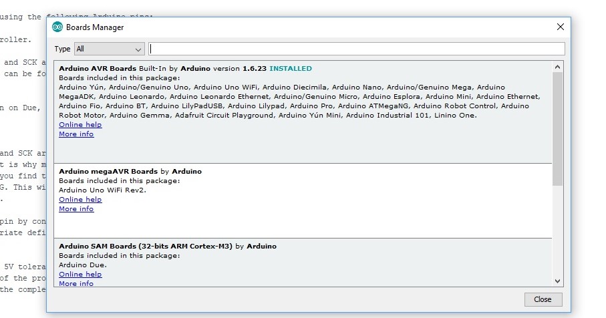Open Online help for Arduino megaAVR Boards
The width and height of the screenshot is (606, 318).
80,199
